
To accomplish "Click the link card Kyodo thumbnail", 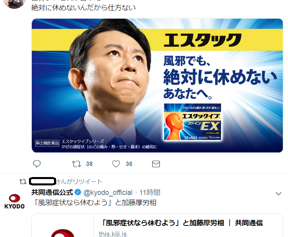I will click(x=63, y=225).
